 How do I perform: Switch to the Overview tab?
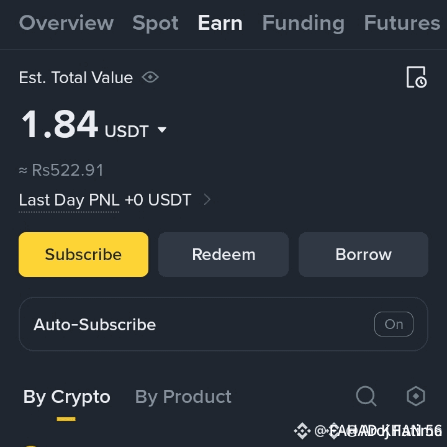(x=66, y=22)
